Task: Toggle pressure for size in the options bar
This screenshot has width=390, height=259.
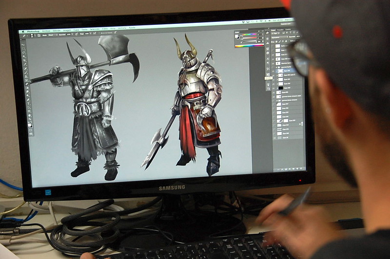Action: 115,32
